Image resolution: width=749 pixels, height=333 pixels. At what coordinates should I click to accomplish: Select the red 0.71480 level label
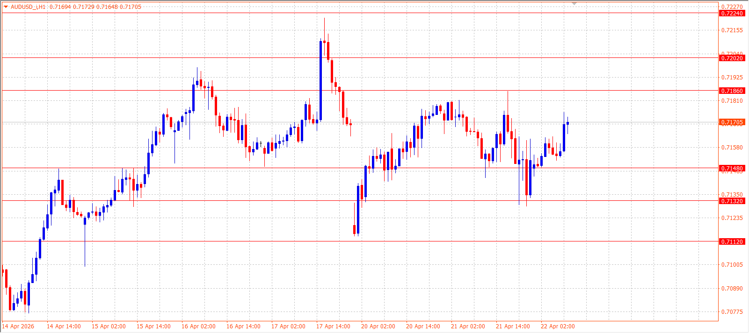732,169
